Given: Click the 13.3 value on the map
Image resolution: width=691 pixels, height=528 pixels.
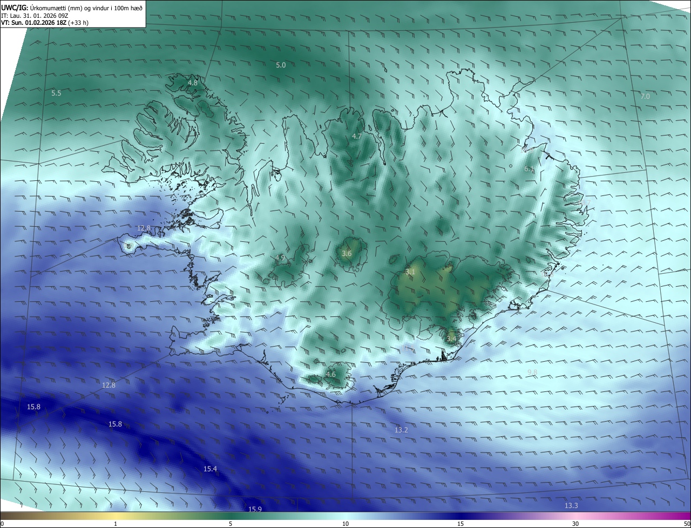Looking at the screenshot, I should [571, 506].
